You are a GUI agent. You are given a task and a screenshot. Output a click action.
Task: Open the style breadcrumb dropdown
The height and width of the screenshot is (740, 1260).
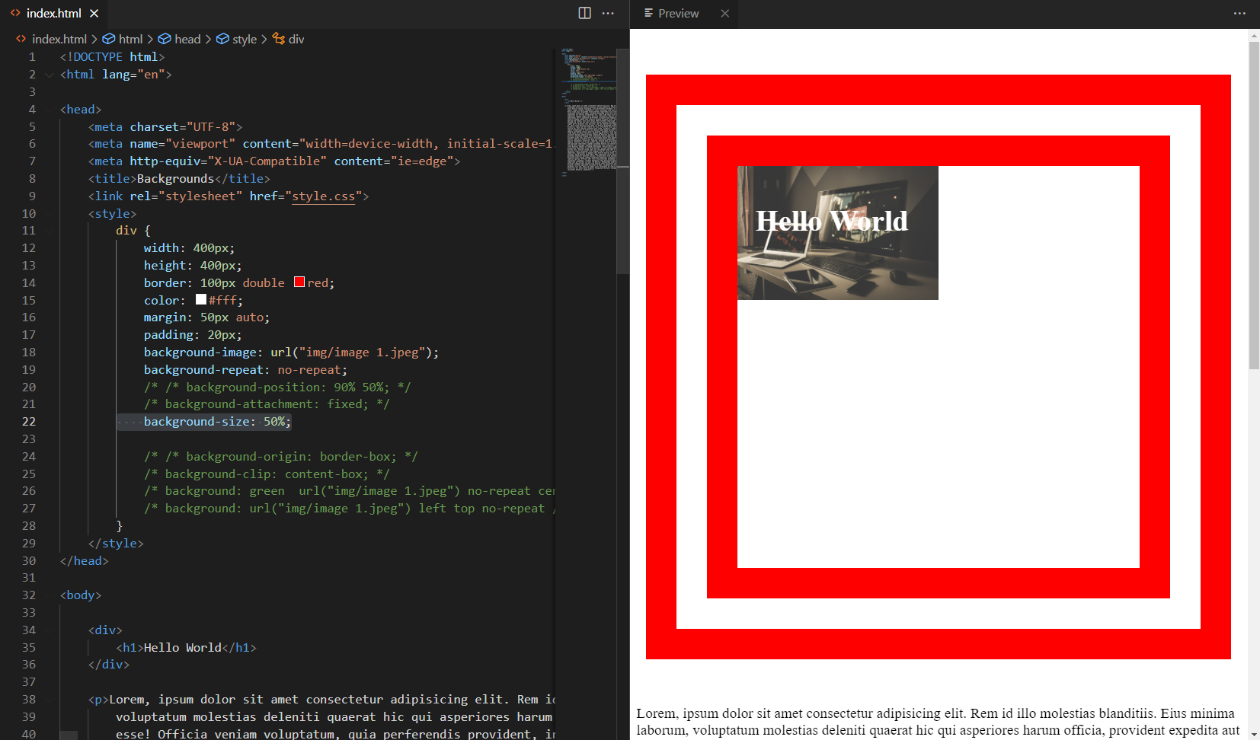pyautogui.click(x=244, y=39)
